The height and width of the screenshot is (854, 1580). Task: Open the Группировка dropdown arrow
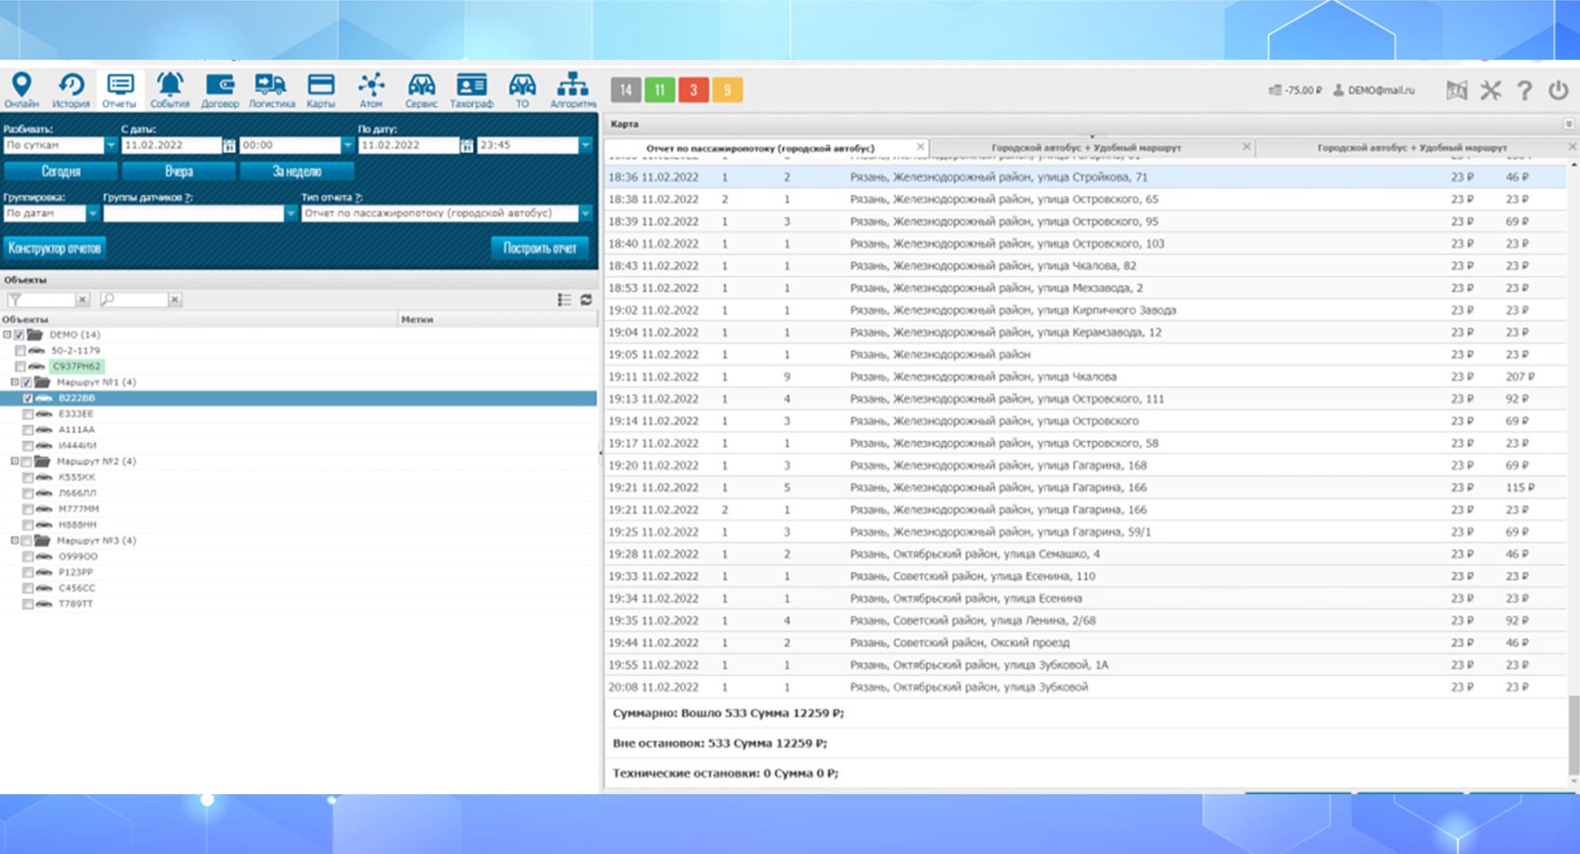(93, 213)
